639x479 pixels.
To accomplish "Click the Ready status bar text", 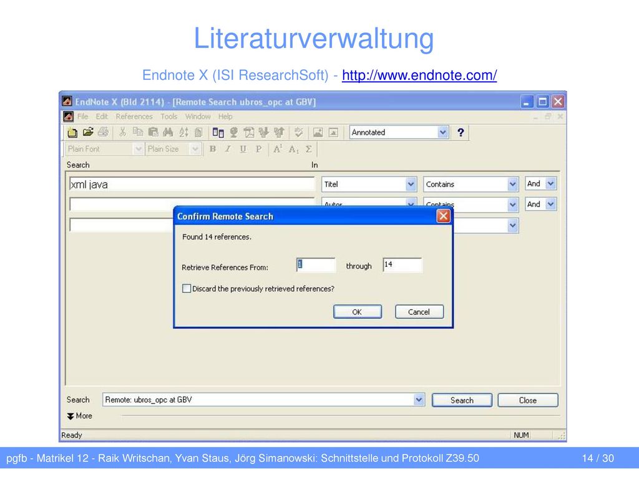I will coord(72,435).
